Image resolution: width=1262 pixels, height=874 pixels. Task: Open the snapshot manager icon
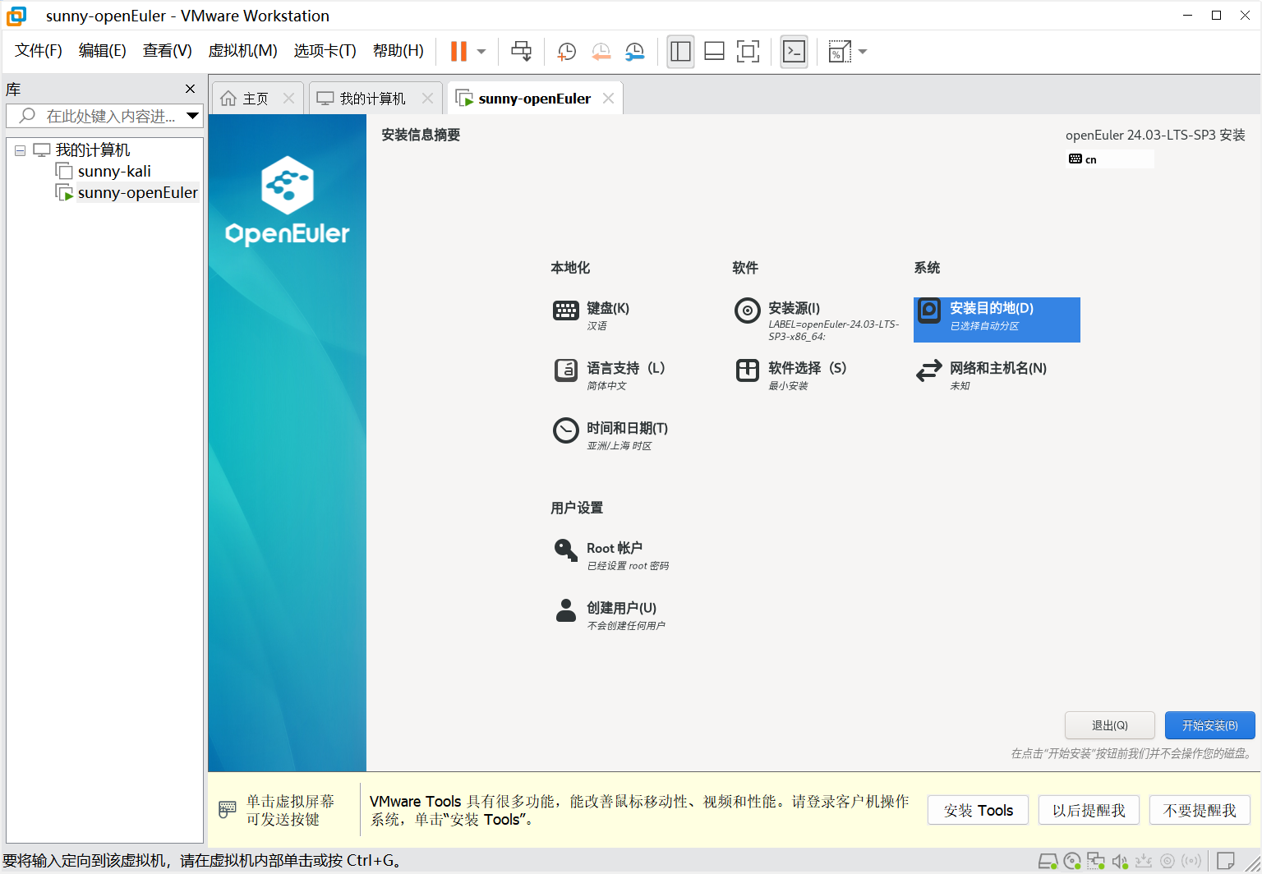click(634, 52)
